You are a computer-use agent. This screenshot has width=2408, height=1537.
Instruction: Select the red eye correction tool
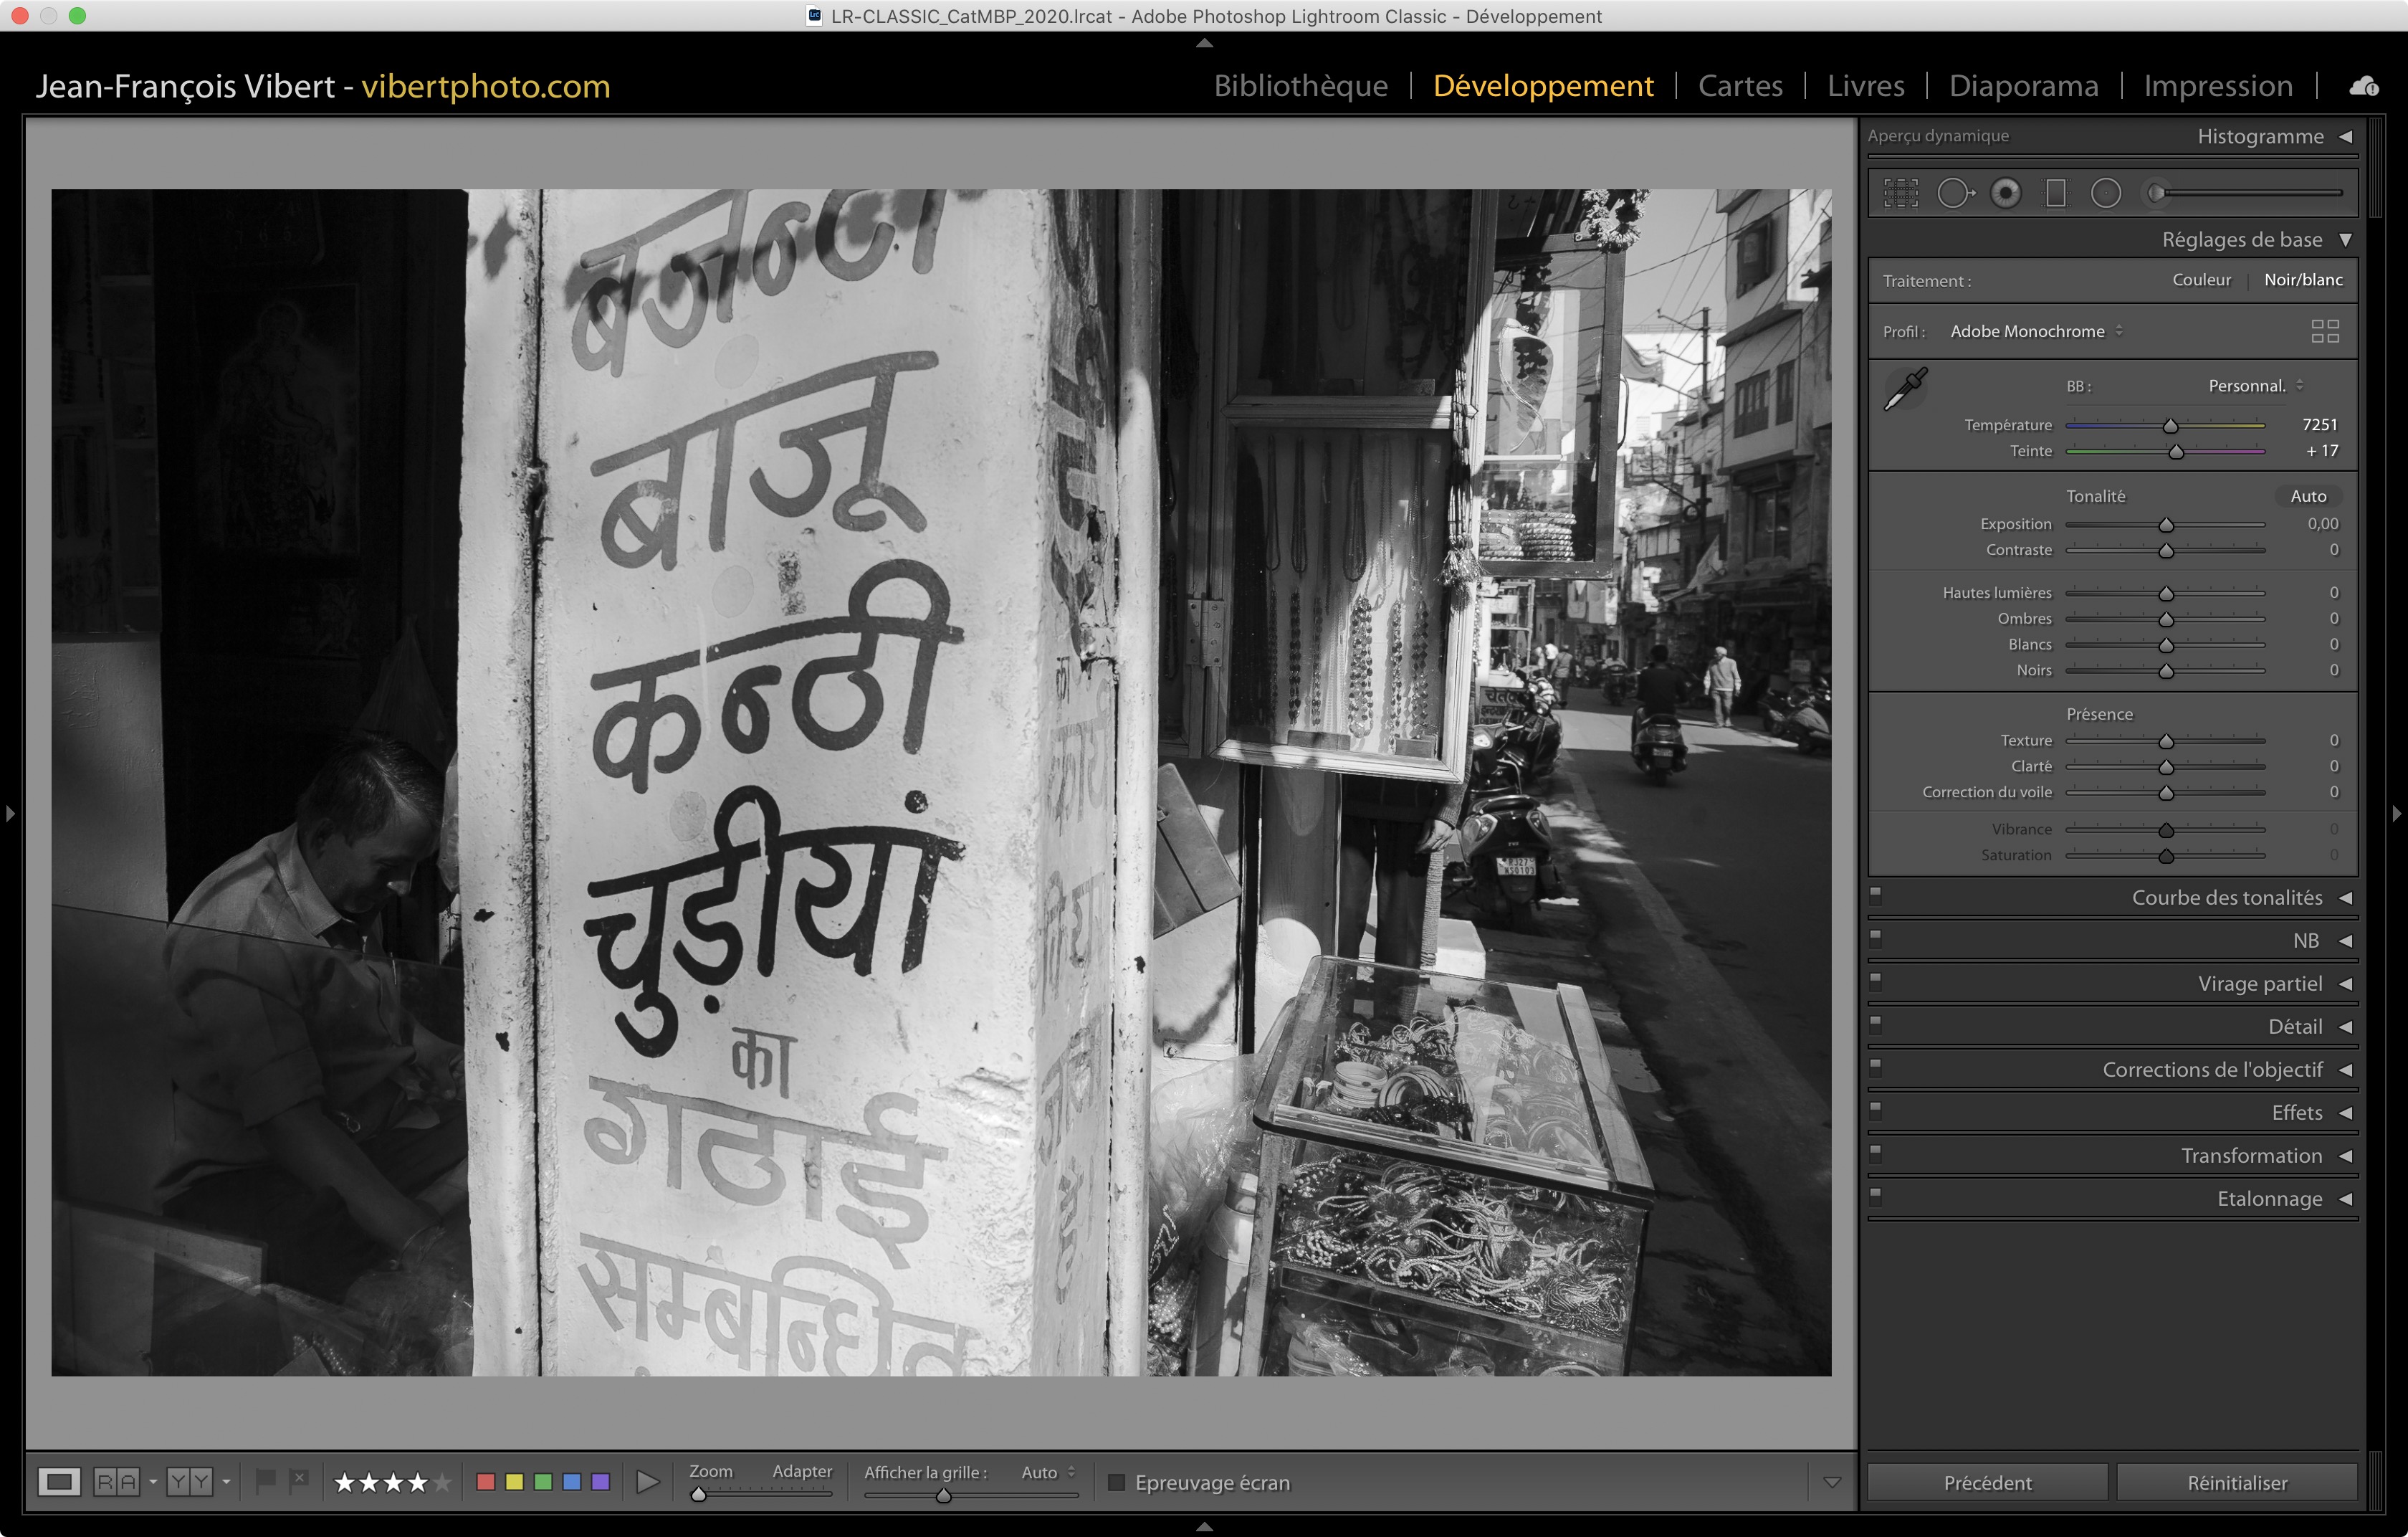pyautogui.click(x=2005, y=193)
